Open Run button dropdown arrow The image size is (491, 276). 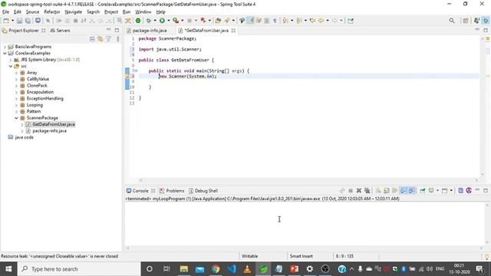[x=169, y=21]
